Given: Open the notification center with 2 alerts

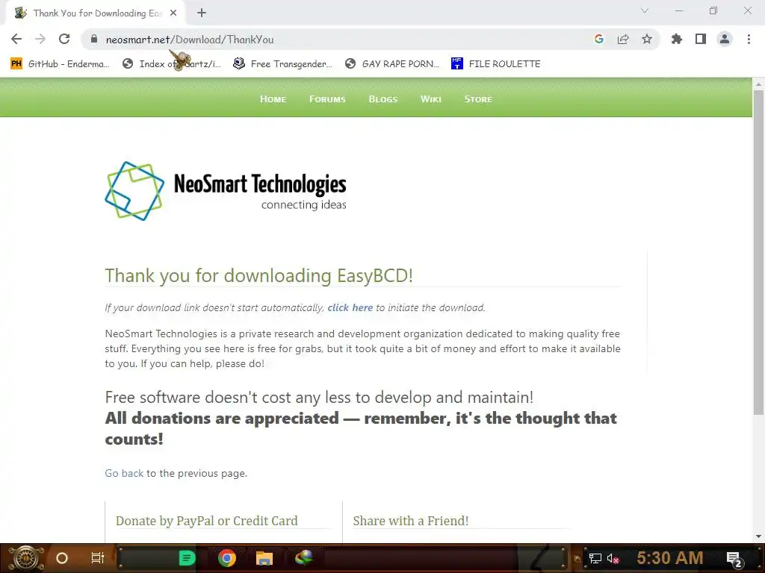Looking at the screenshot, I should point(734,559).
